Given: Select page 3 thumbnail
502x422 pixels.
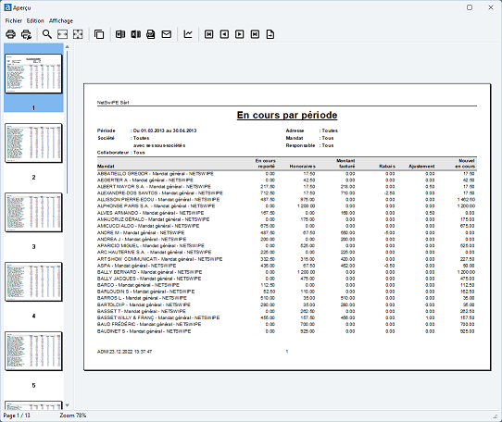Looking at the screenshot, I should [33, 213].
